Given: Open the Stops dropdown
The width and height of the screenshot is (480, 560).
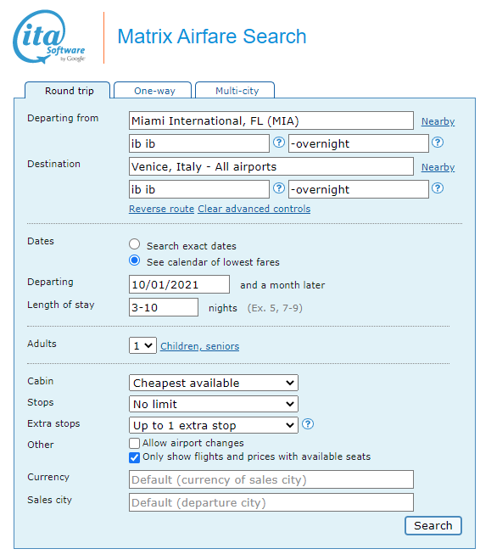Looking at the screenshot, I should coord(214,404).
